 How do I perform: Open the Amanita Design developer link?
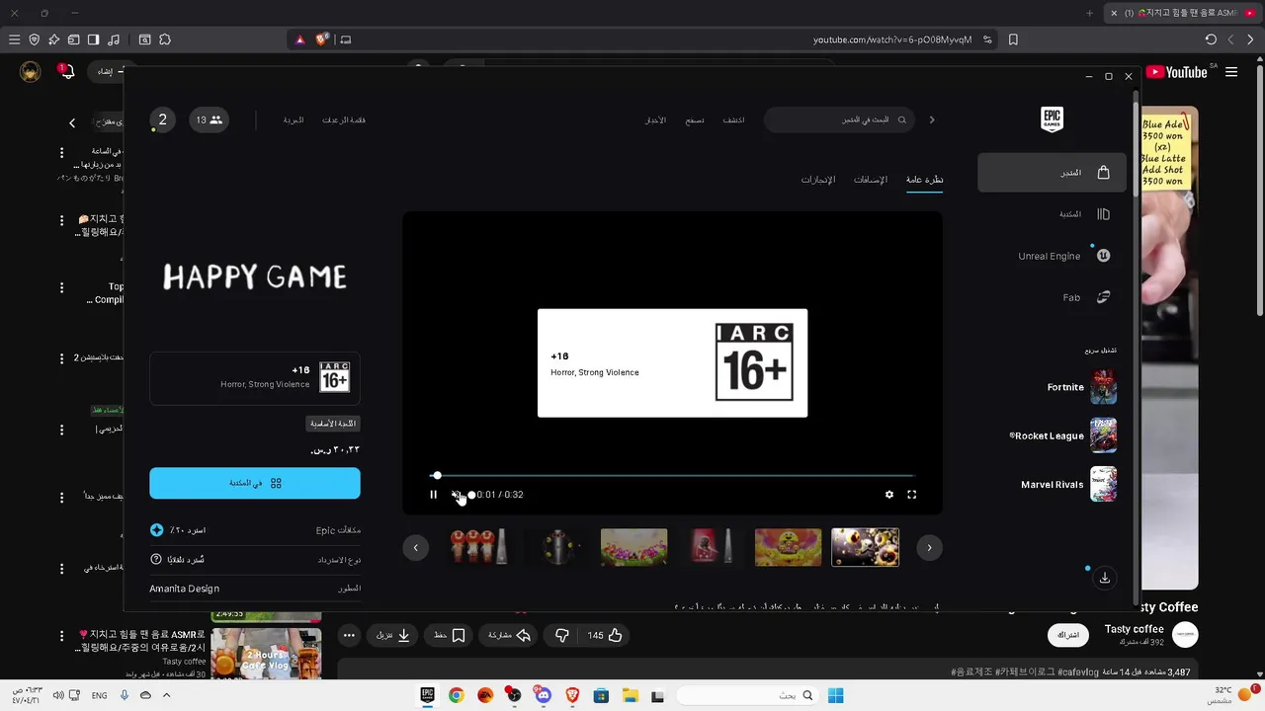coord(184,589)
